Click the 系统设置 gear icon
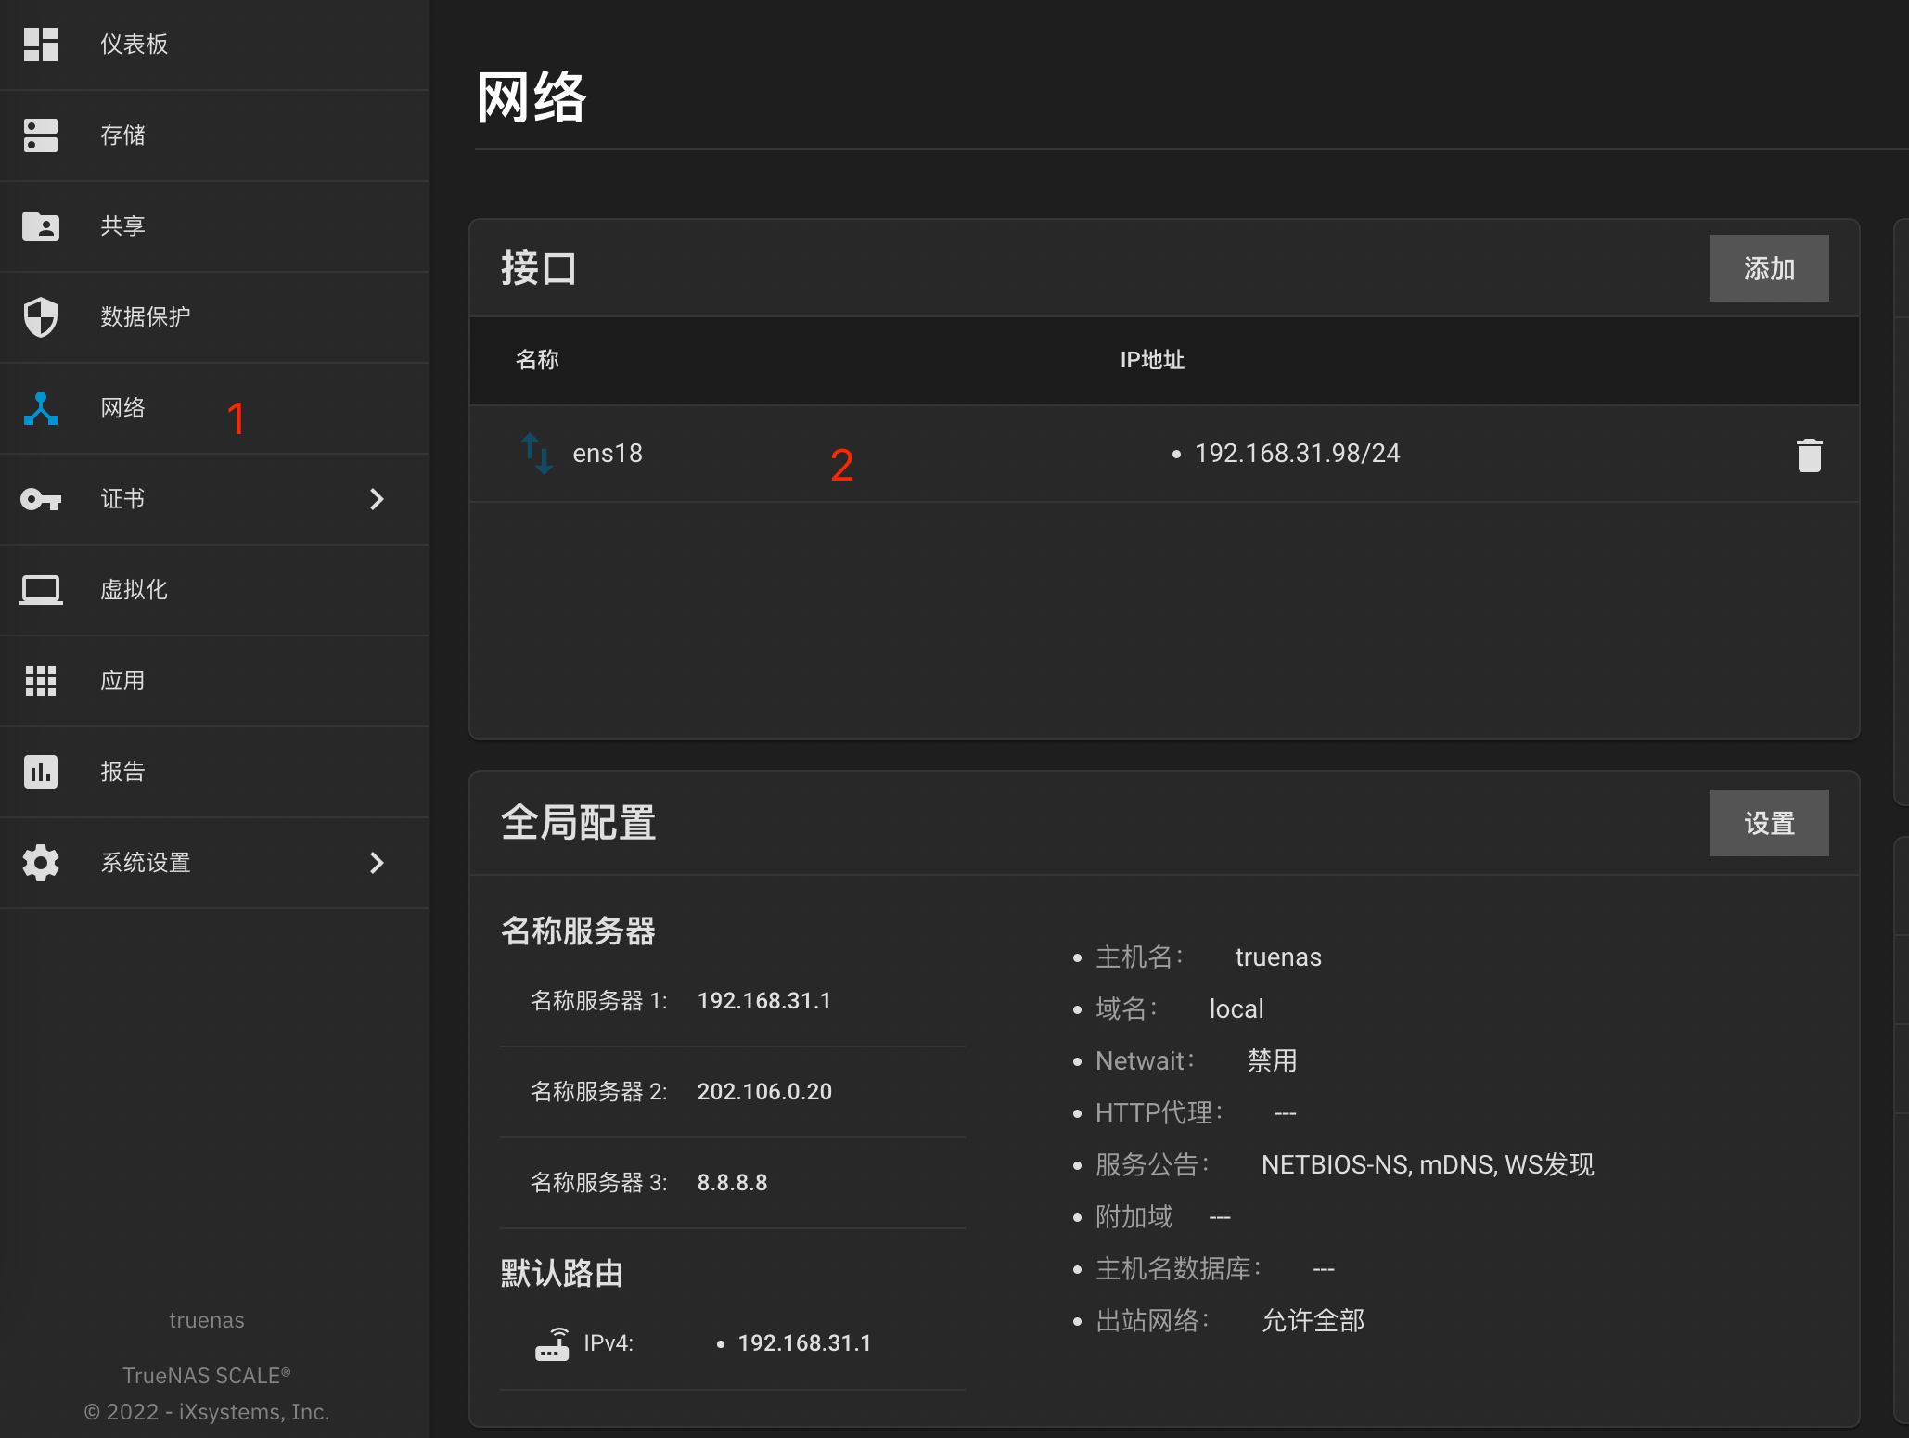1909x1438 pixels. click(41, 863)
